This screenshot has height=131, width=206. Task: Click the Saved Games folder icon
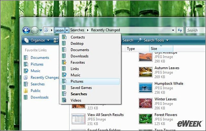coord(64,88)
